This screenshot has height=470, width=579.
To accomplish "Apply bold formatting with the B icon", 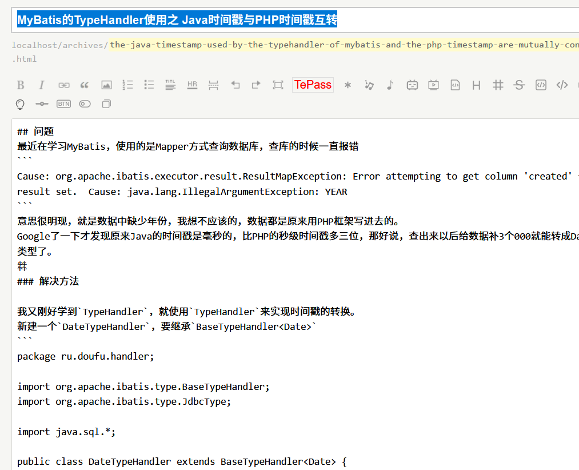I will point(20,85).
